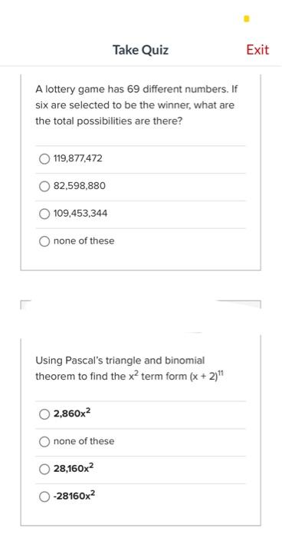Select the 119,877,472 radio button

(x=44, y=159)
